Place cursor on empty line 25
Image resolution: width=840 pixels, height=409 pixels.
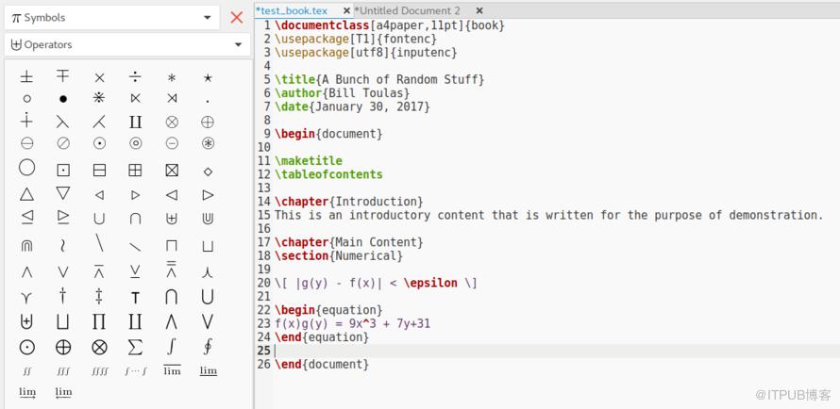pos(557,351)
